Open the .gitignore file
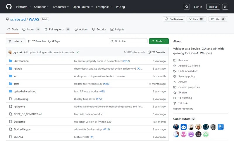This screenshot has width=234, height=141. pos(19,106)
